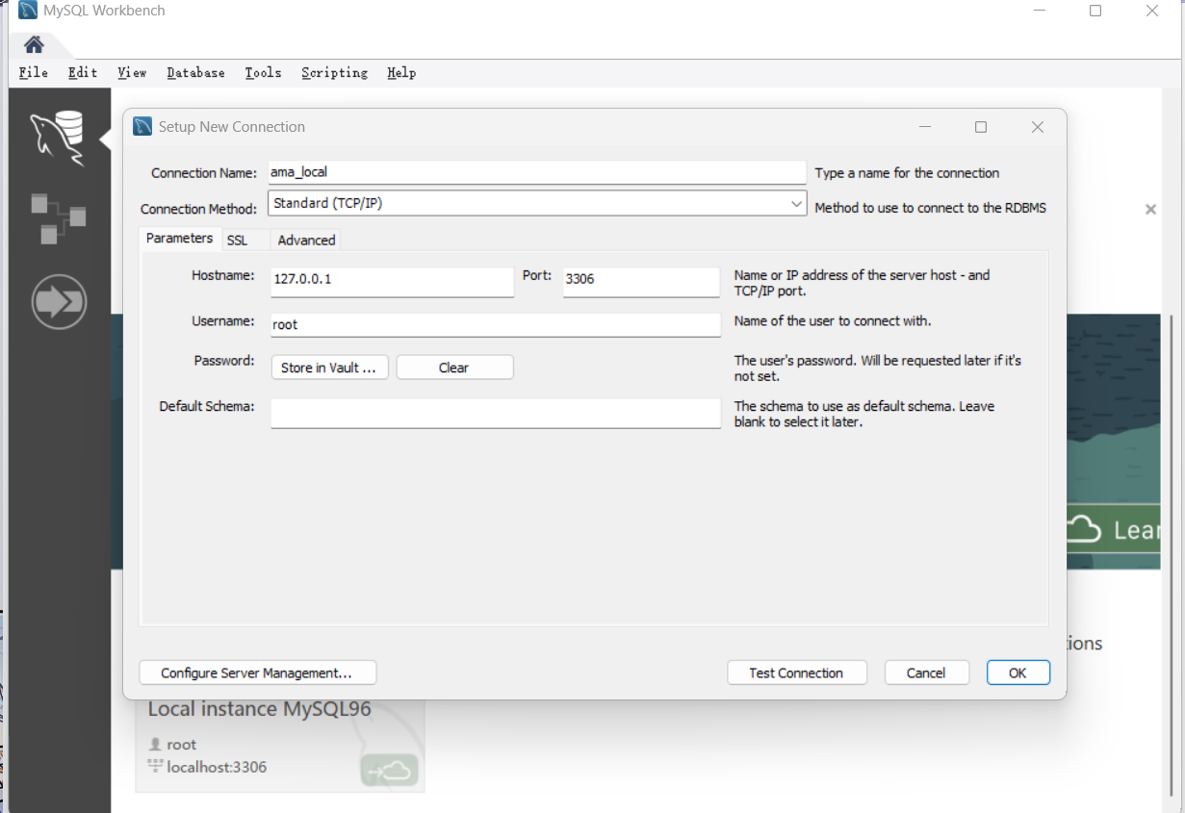This screenshot has width=1185, height=813.
Task: Click the Setup New Connection dialog icon
Action: coord(142,127)
